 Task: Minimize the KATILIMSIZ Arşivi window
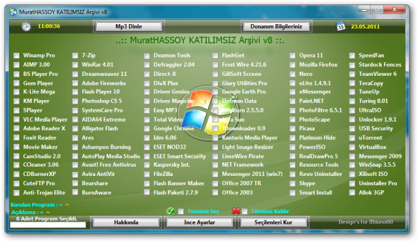[x=364, y=10]
